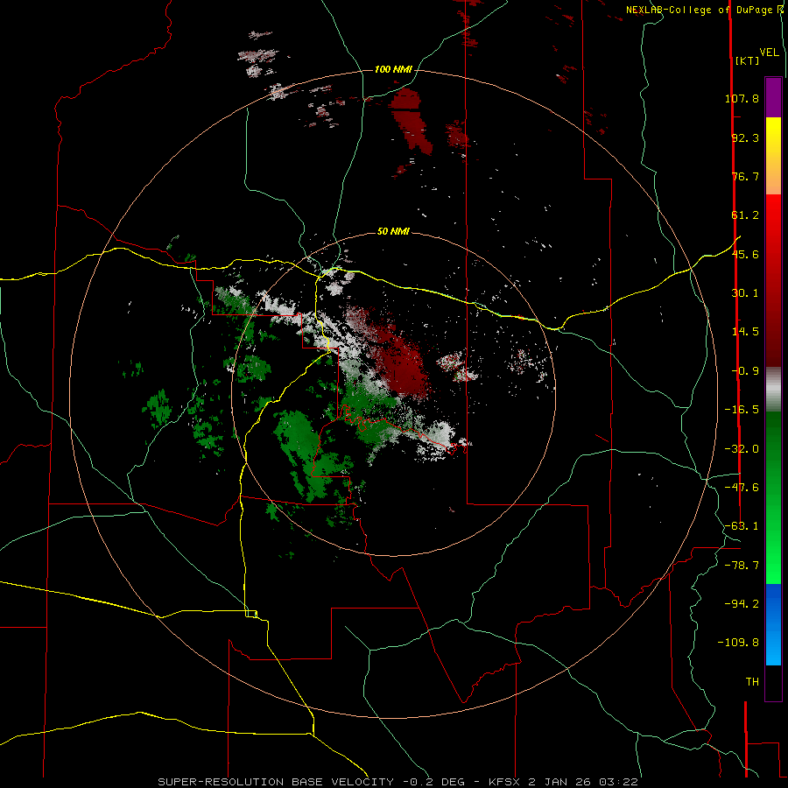This screenshot has height=788, width=788.
Task: Click the 50 NMI range ring label
Action: (x=393, y=231)
